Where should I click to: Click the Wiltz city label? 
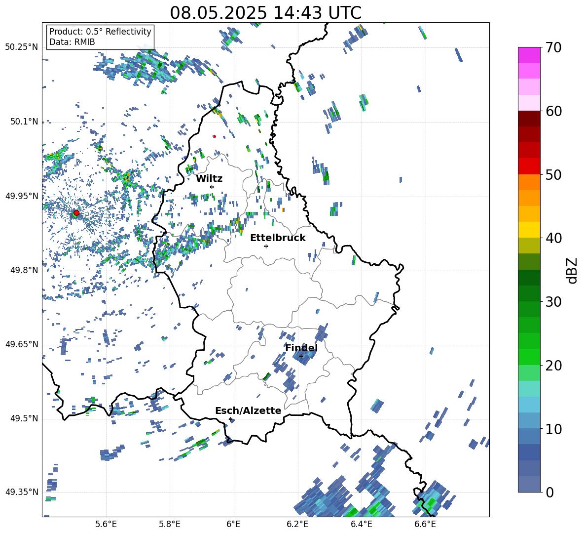tap(209, 179)
